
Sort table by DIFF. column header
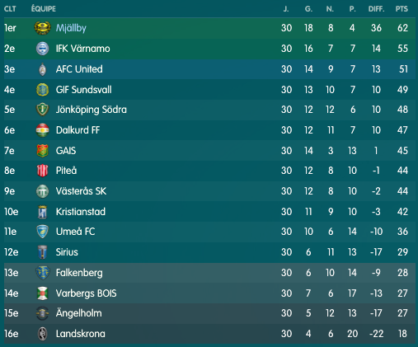[376, 9]
